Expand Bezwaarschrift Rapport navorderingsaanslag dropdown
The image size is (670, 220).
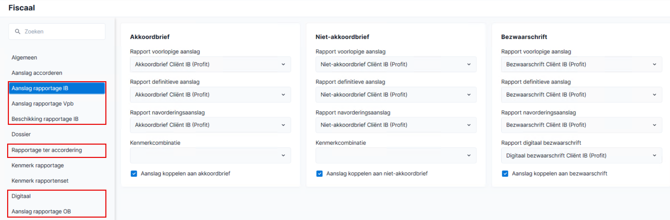coord(581,125)
